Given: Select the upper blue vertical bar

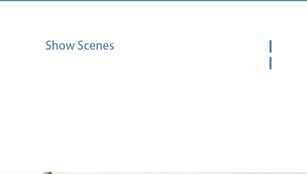Looking at the screenshot, I should (x=270, y=46).
